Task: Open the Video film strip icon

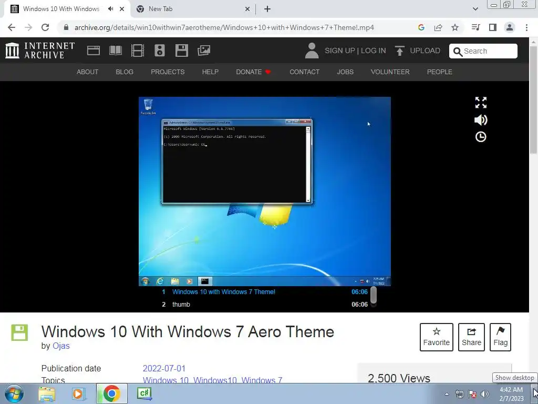Action: click(138, 50)
